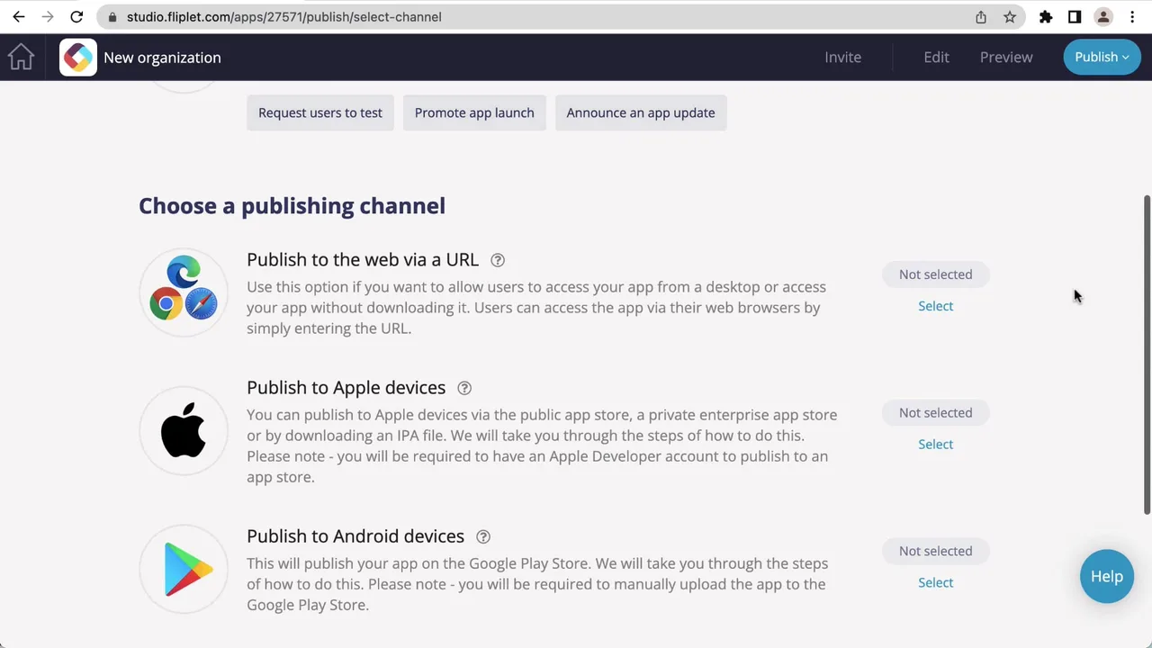Click Request users to test button
Viewport: 1152px width, 648px height.
(x=320, y=112)
